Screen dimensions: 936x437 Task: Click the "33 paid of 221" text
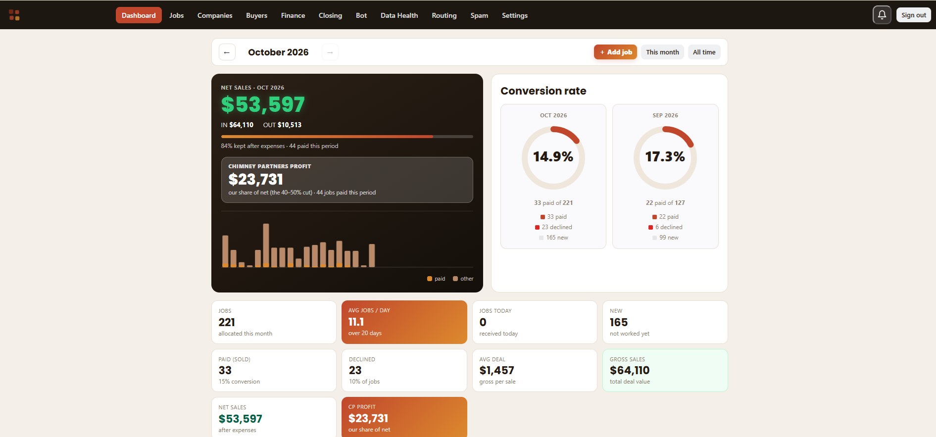coord(553,203)
